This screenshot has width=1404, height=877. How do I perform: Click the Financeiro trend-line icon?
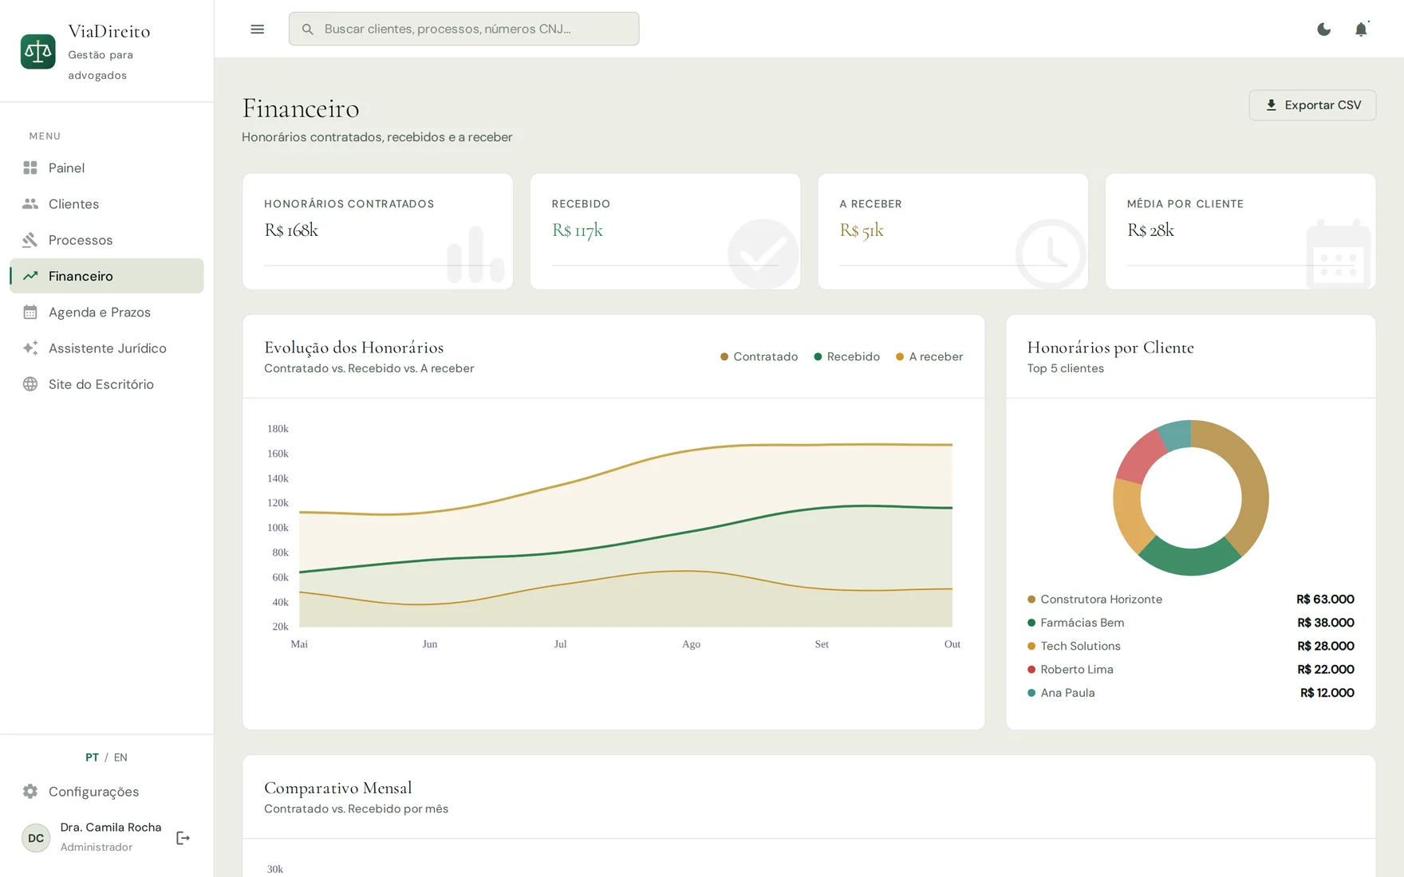tap(30, 276)
